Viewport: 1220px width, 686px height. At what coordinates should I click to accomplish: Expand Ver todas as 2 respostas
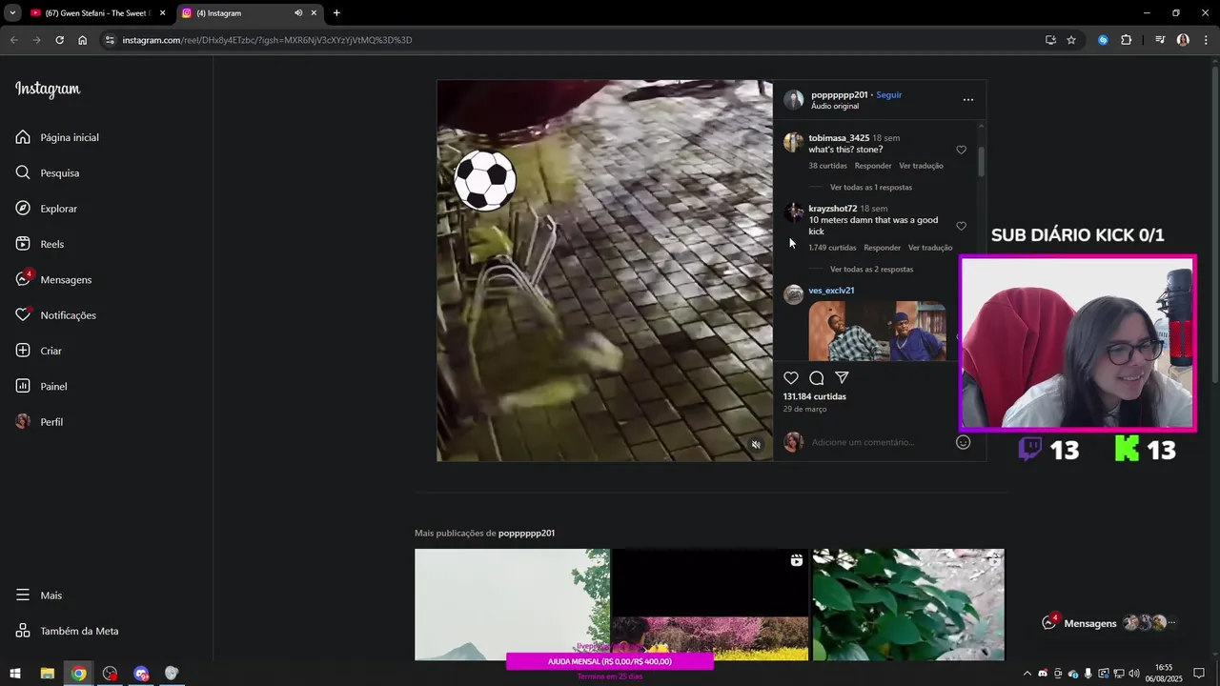[871, 270]
